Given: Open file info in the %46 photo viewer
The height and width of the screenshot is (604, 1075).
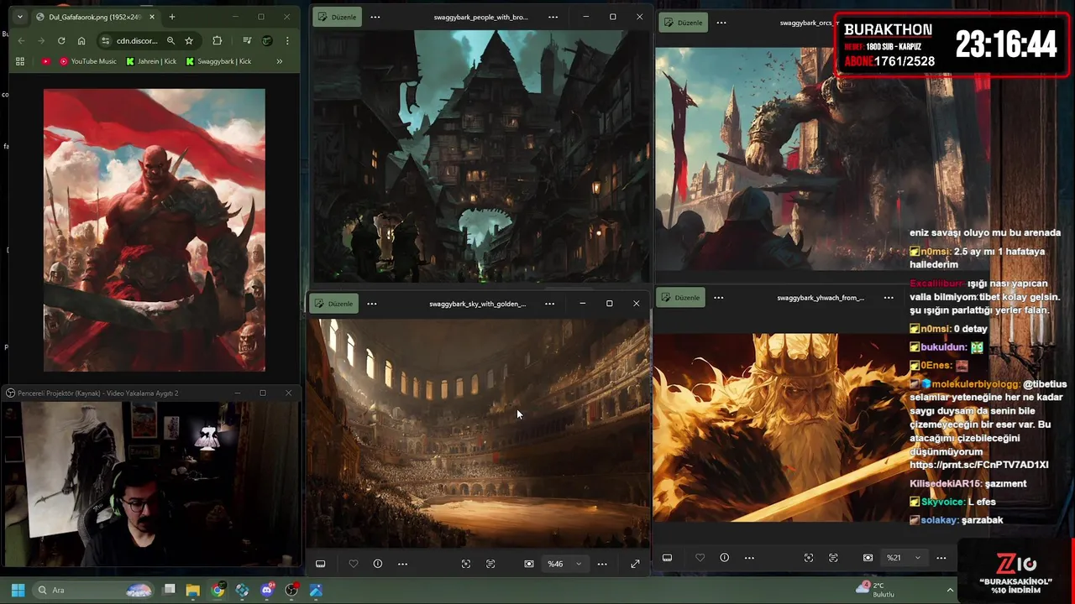Looking at the screenshot, I should click(378, 564).
